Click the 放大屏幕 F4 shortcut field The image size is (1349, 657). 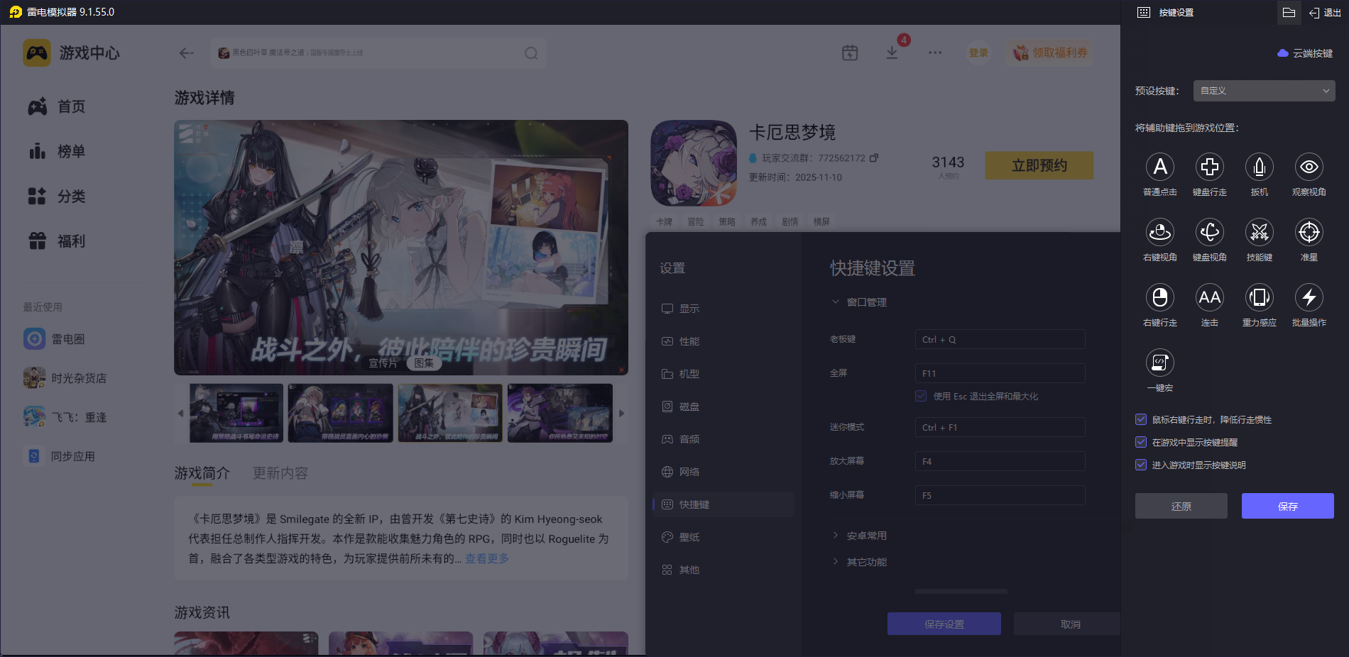coord(1000,461)
